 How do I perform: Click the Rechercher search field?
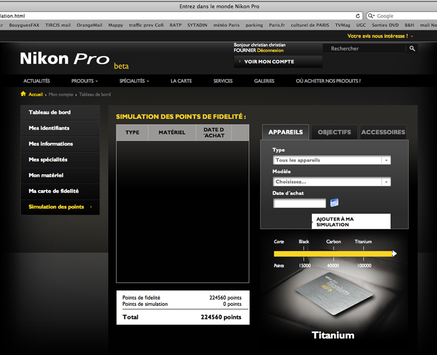click(364, 49)
